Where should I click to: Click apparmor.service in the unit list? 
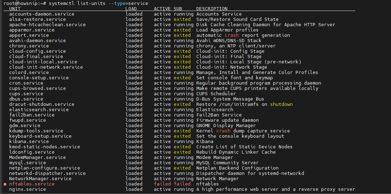[32, 30]
